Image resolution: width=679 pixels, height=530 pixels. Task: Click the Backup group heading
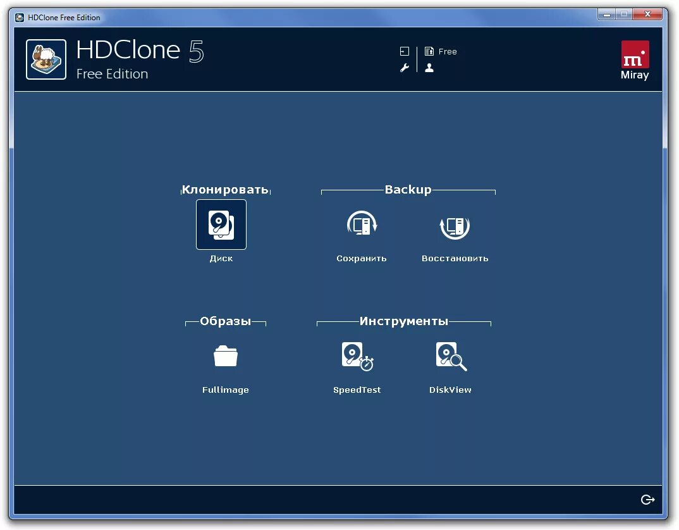point(408,189)
